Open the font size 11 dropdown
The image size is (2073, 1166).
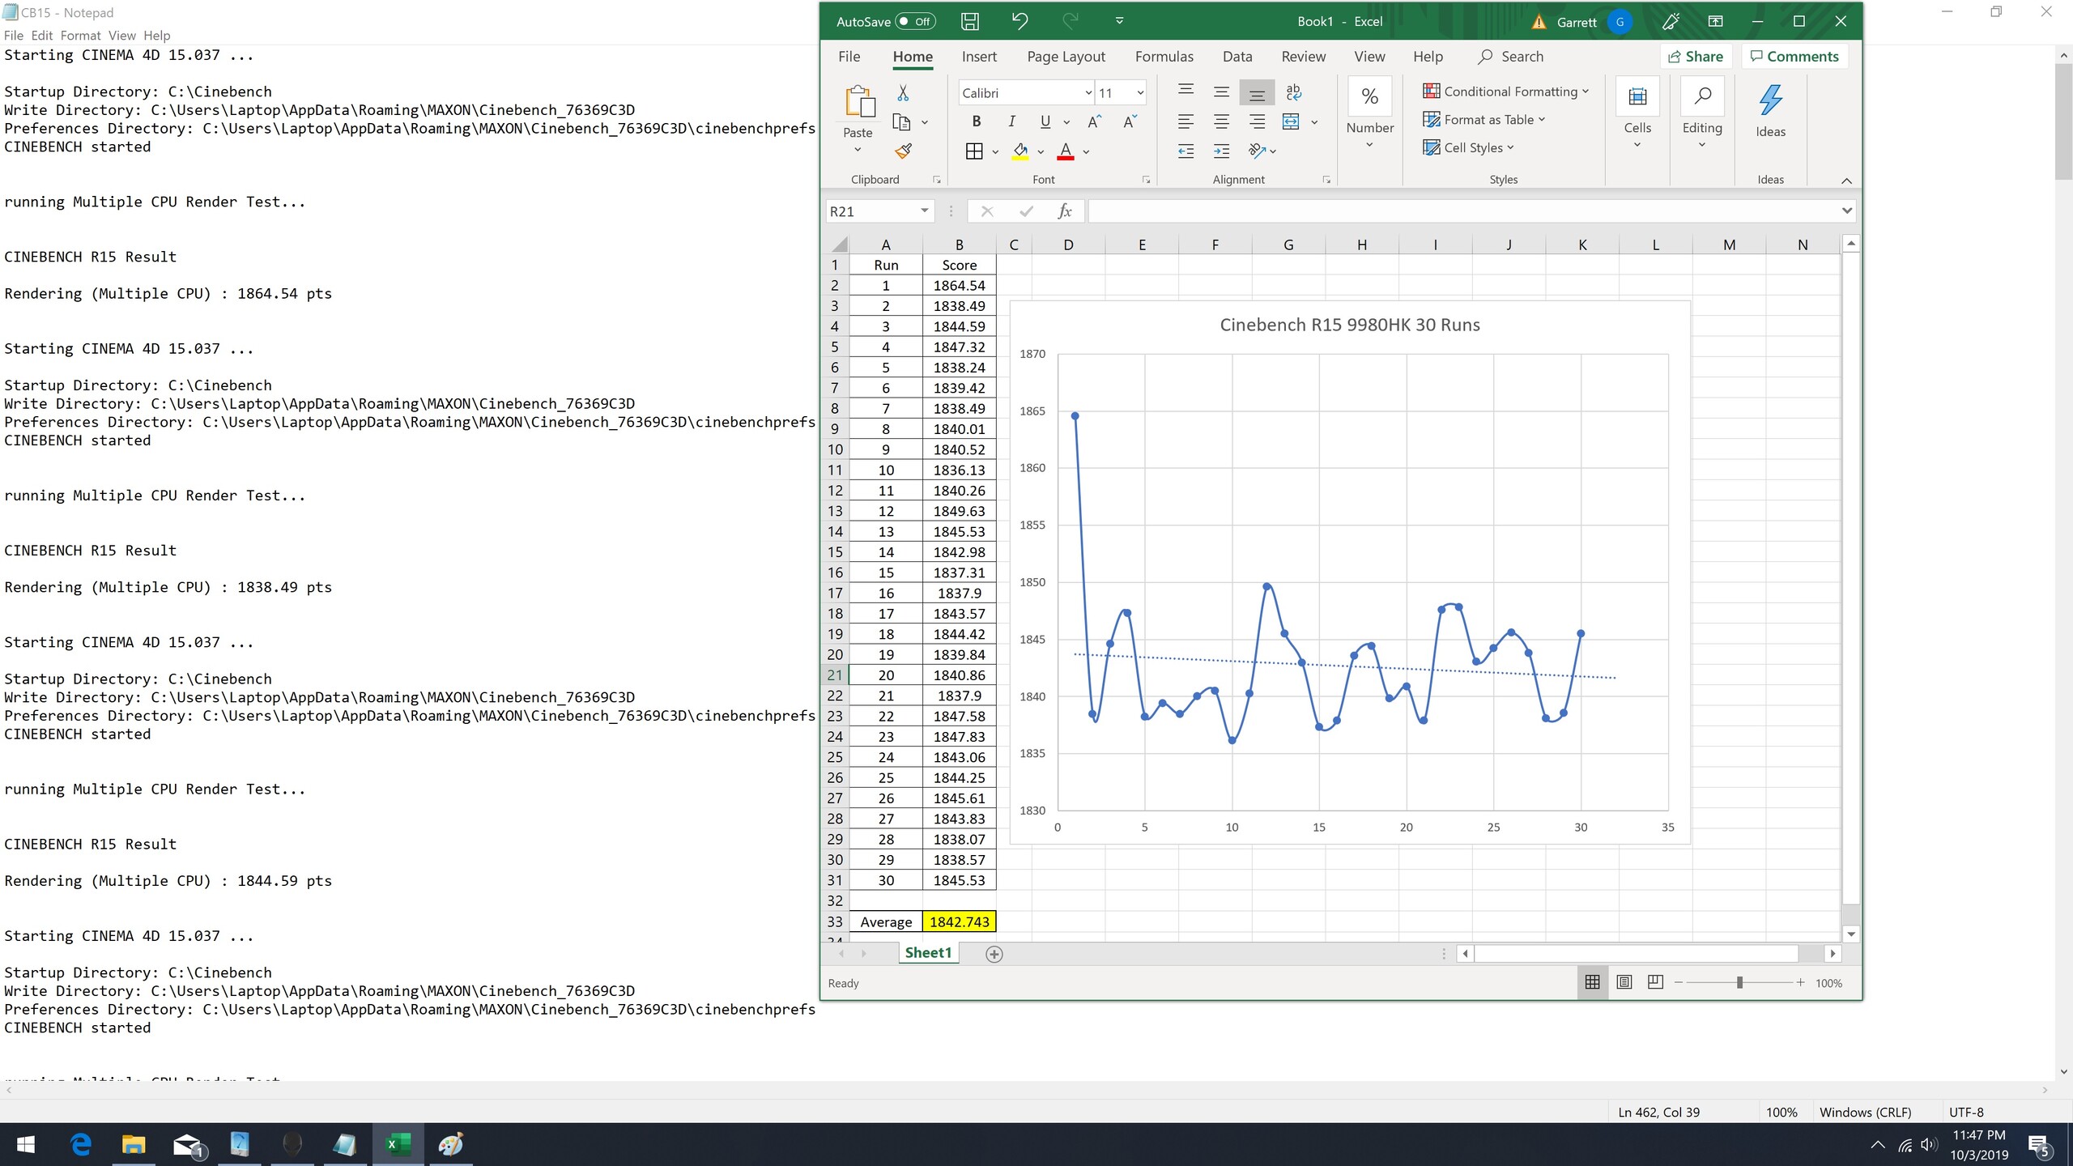[1139, 93]
